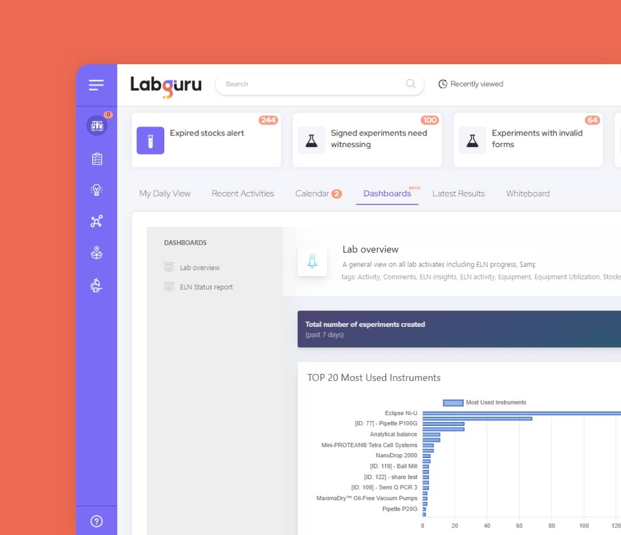Click flask icon on Signed experiments card
The width and height of the screenshot is (621, 535).
pyautogui.click(x=312, y=141)
